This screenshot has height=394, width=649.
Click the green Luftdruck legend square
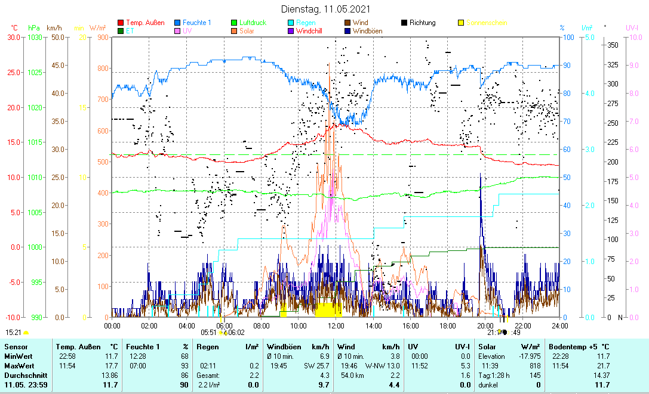235,23
